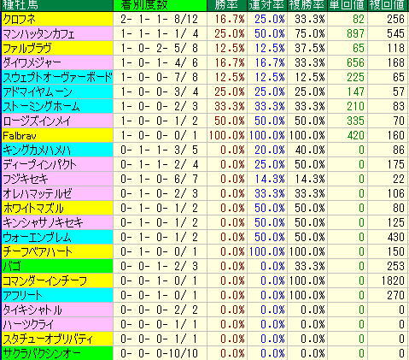Select the マンハッタンカフェ sire name
Screen dimensions: 409x360
(38, 33)
